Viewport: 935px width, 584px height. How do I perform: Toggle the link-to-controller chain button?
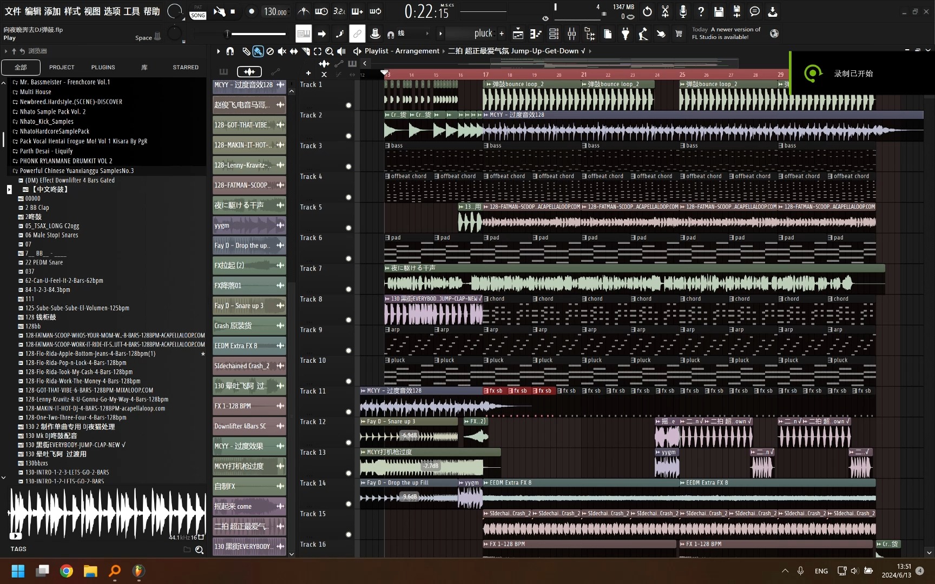pyautogui.click(x=357, y=34)
